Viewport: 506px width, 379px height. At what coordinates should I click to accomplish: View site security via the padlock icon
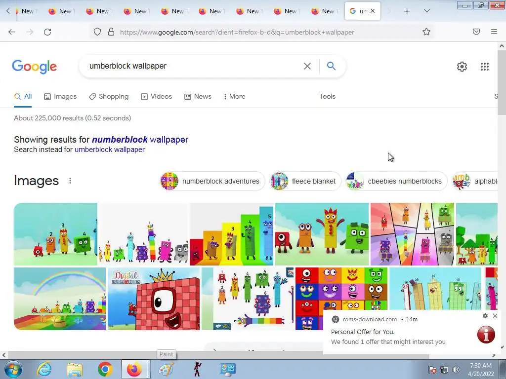tap(111, 32)
